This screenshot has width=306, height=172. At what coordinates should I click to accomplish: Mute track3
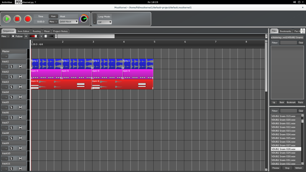tap(20, 87)
